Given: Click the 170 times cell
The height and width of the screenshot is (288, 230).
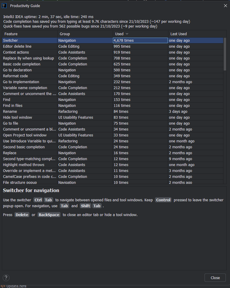Looking at the screenshot, I should [x=140, y=94].
